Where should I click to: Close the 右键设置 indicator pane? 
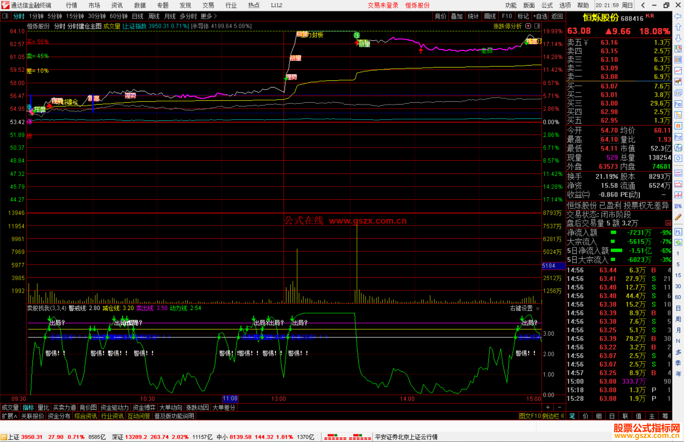[537, 308]
